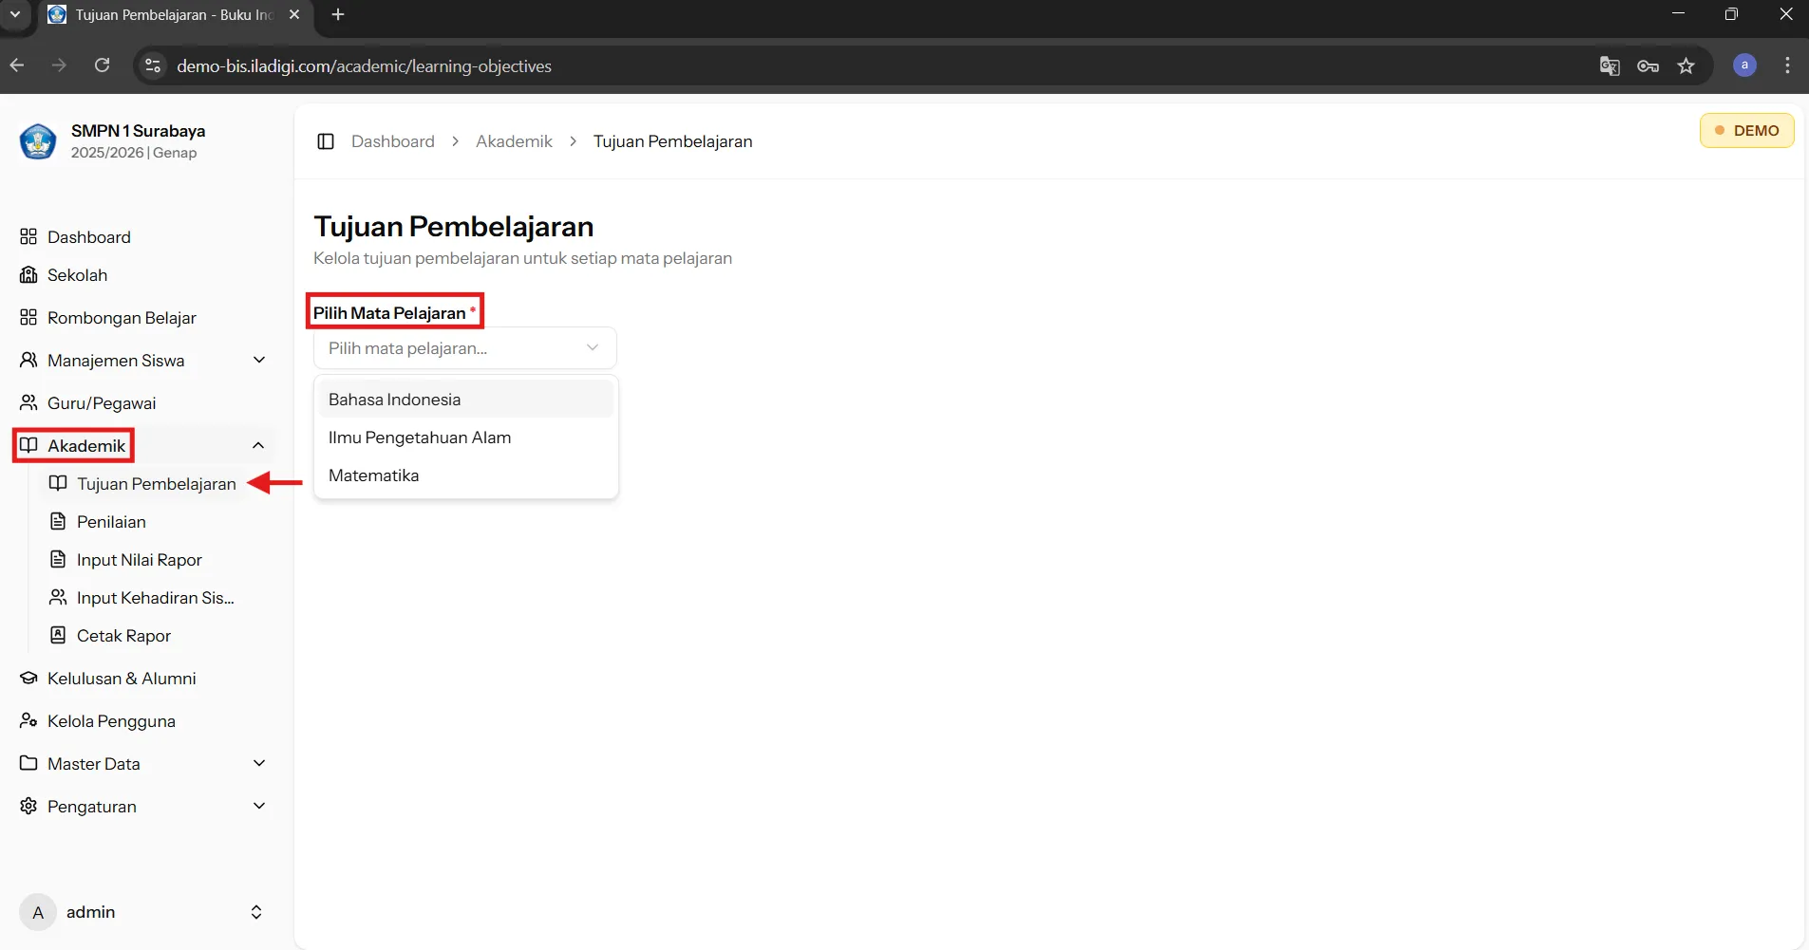Click the Pengaturan gear icon
This screenshot has height=950, width=1809.
28,806
